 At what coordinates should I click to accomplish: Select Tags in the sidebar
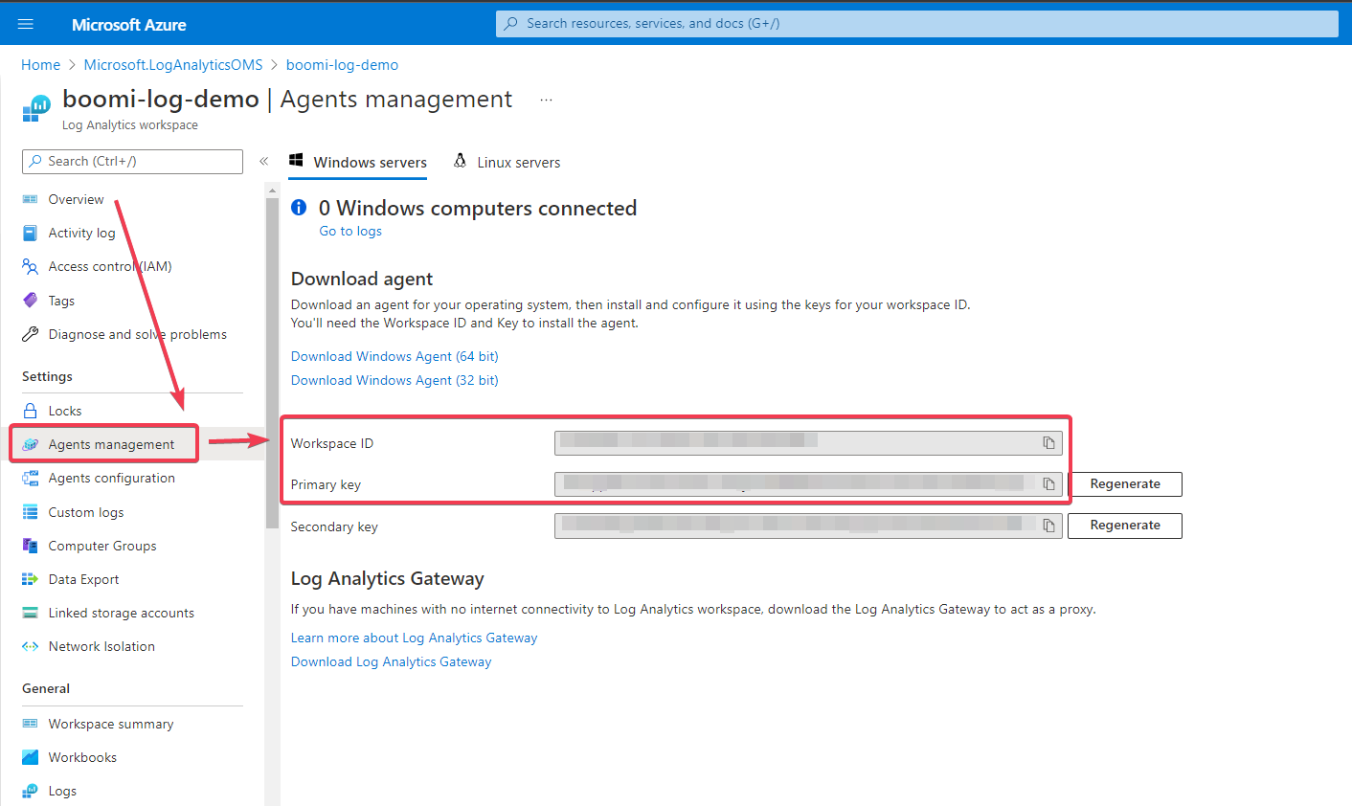[x=59, y=300]
